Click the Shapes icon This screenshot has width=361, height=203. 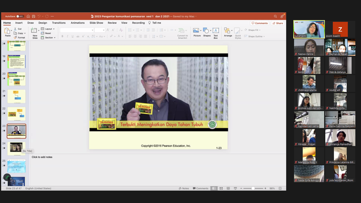click(206, 30)
